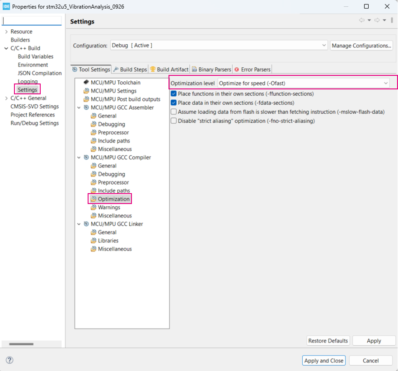Open the Configuration dropdown

click(219, 46)
